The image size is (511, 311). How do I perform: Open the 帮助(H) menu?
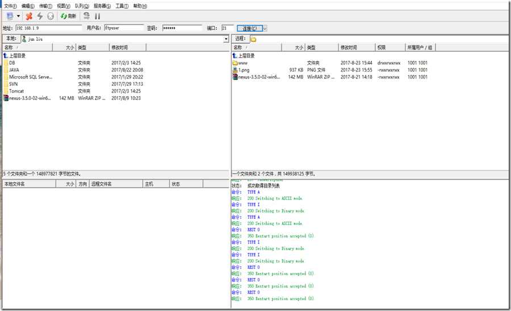140,6
